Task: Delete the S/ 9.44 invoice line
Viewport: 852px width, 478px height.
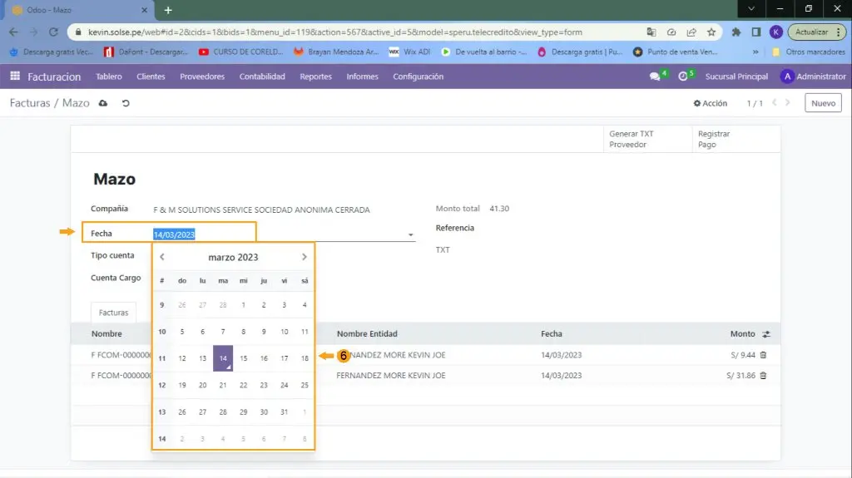Action: [x=763, y=355]
